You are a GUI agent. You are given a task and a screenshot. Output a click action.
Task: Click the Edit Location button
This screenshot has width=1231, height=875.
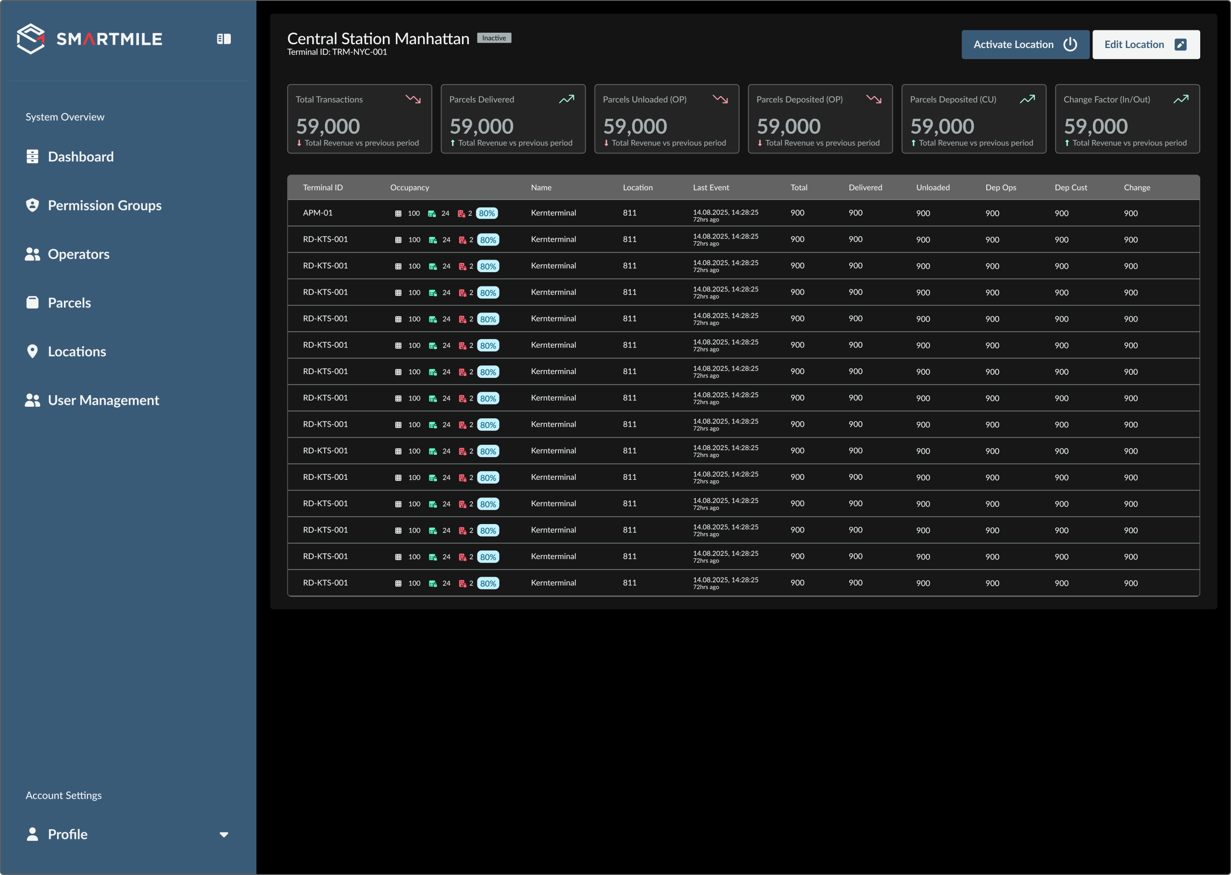point(1145,45)
